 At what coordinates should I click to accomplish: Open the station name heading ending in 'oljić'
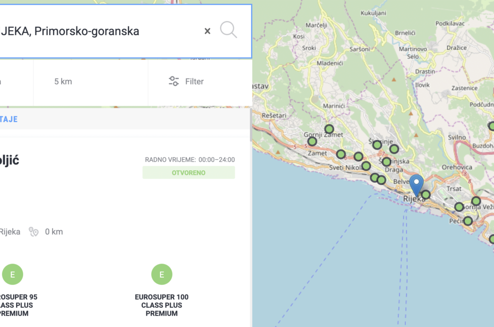9,160
